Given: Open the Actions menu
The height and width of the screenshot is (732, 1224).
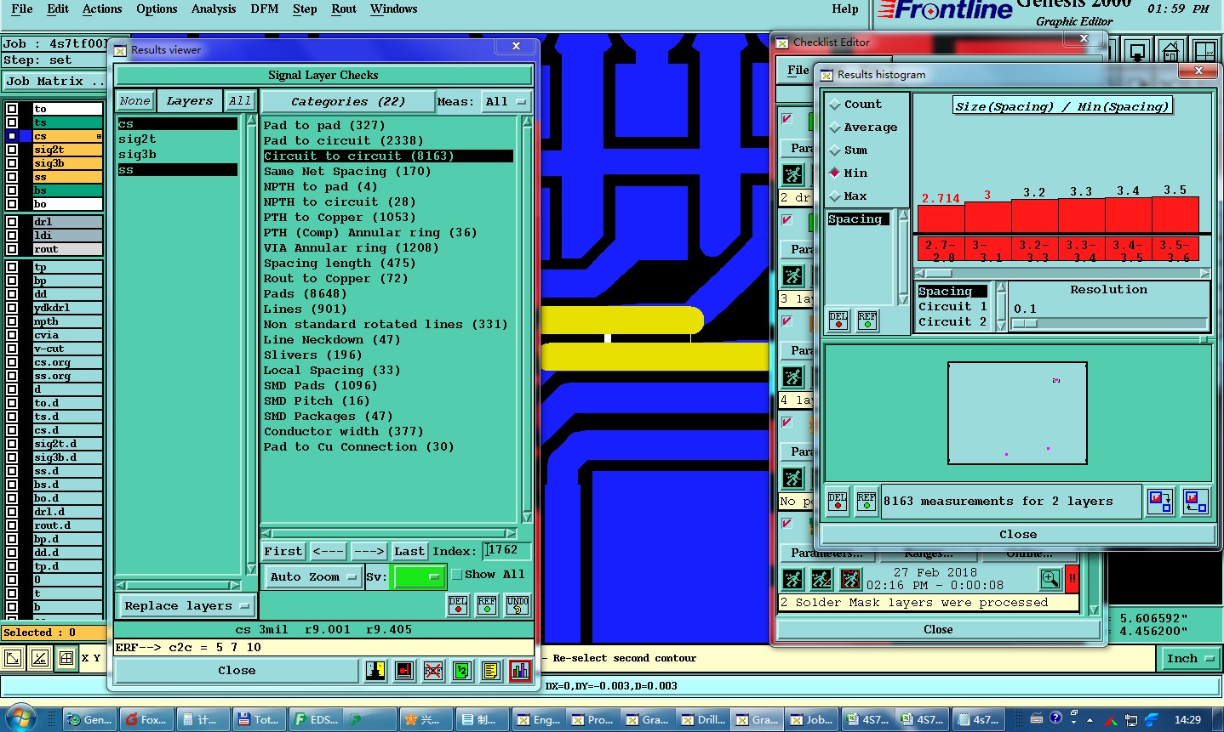Looking at the screenshot, I should click(102, 9).
